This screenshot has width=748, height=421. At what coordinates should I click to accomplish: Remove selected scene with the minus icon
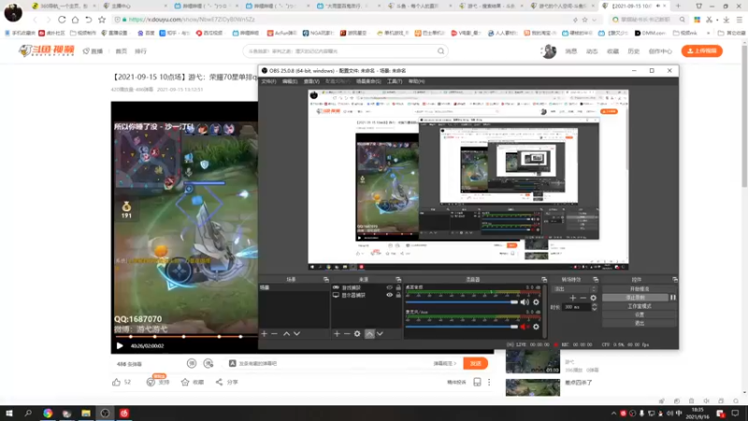pos(274,334)
